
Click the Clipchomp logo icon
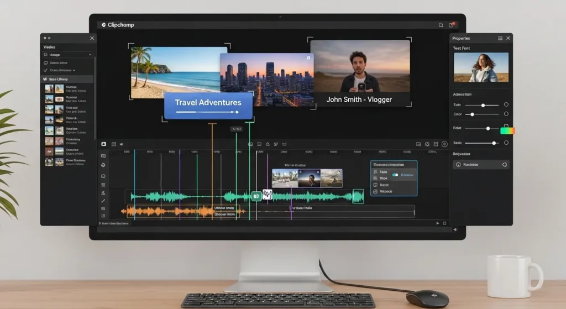102,25
